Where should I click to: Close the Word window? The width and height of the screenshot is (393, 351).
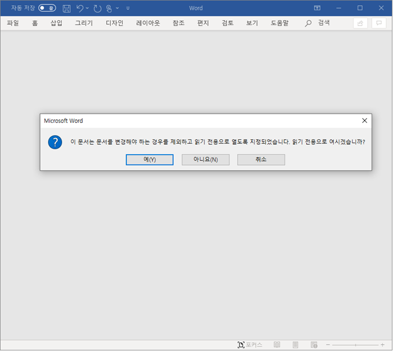381,8
